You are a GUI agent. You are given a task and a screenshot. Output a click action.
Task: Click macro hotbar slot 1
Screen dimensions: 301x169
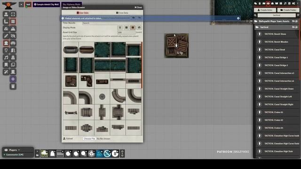pos(44,154)
